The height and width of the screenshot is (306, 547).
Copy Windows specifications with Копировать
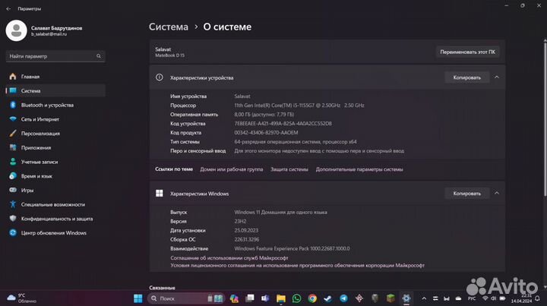pos(466,194)
